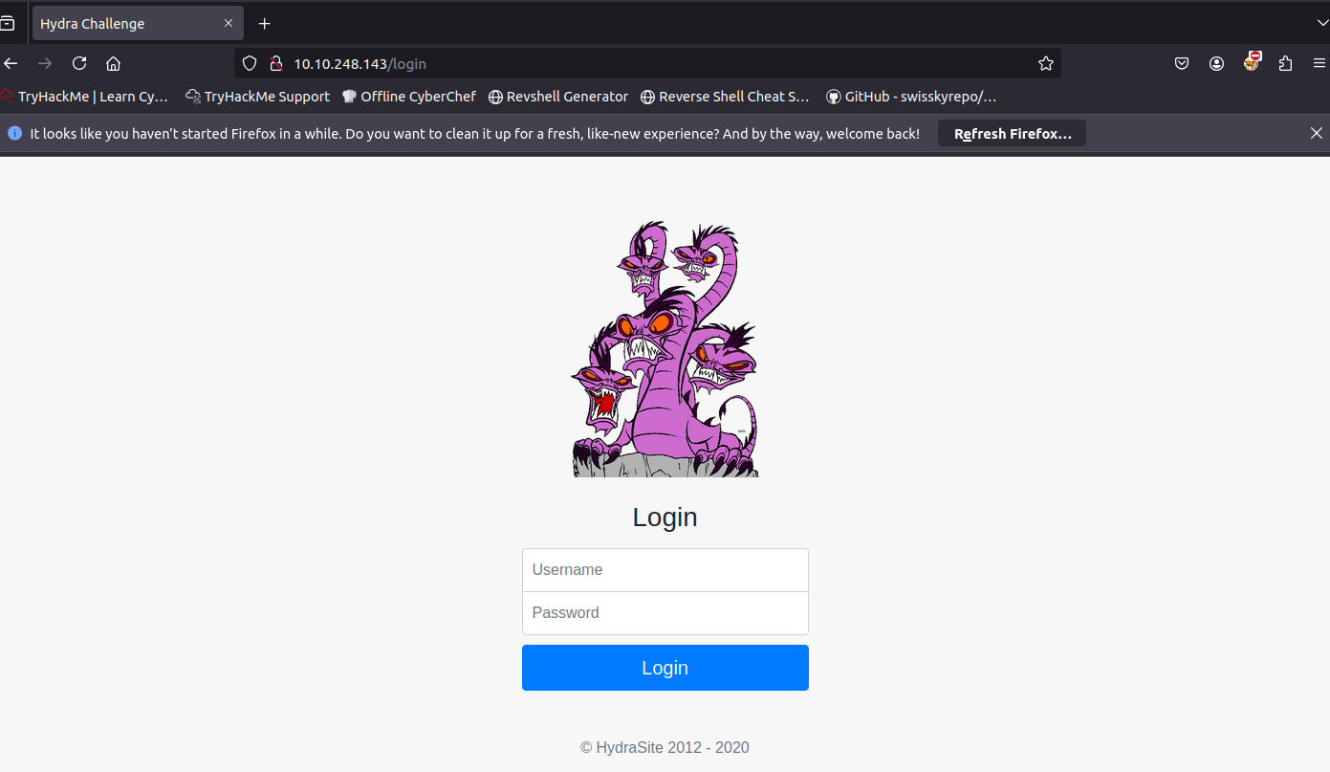Click the Hydra monster logo image
The height and width of the screenshot is (772, 1330).
tap(665, 349)
